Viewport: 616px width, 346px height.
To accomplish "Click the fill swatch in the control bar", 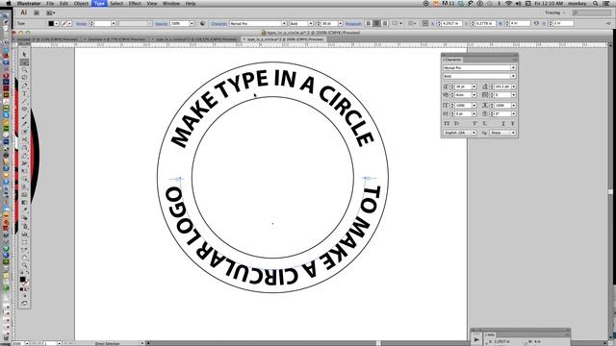I will click(x=51, y=23).
